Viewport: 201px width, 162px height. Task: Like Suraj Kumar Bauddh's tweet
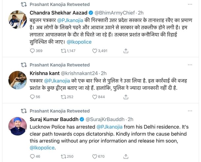(95, 156)
